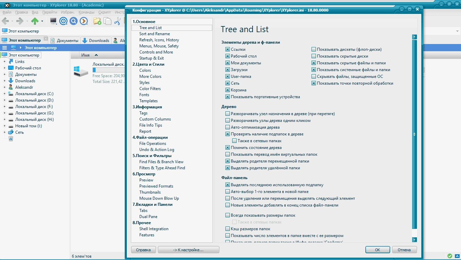Switch to the Документы tab
Screen dimensions: 461x260
[64, 40]
